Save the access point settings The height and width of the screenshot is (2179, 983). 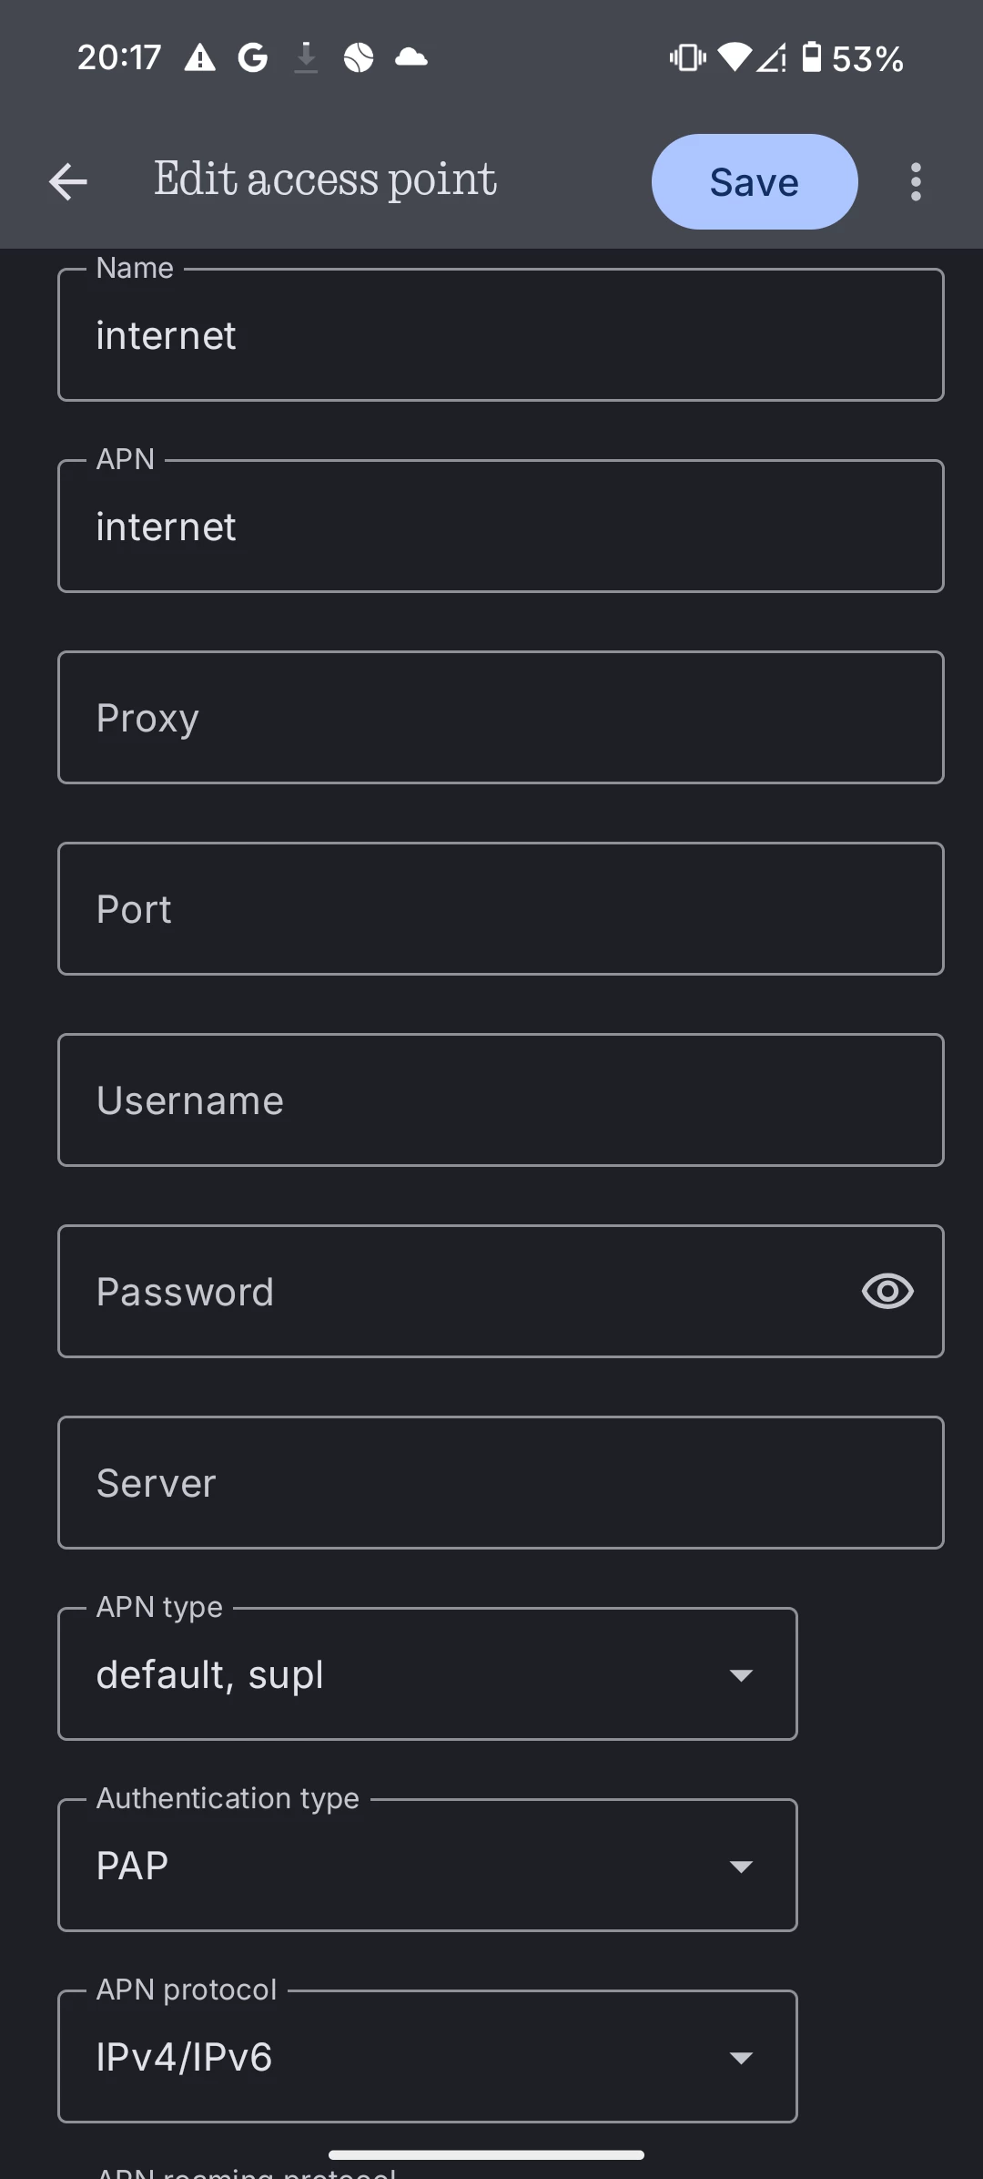tap(755, 182)
